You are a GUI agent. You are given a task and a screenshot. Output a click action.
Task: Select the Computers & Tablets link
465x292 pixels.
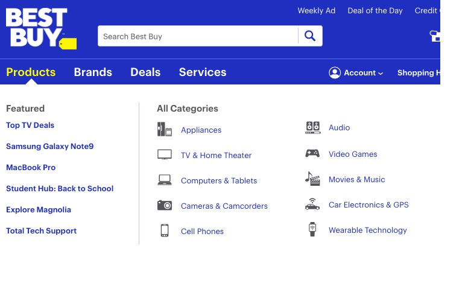(x=219, y=180)
